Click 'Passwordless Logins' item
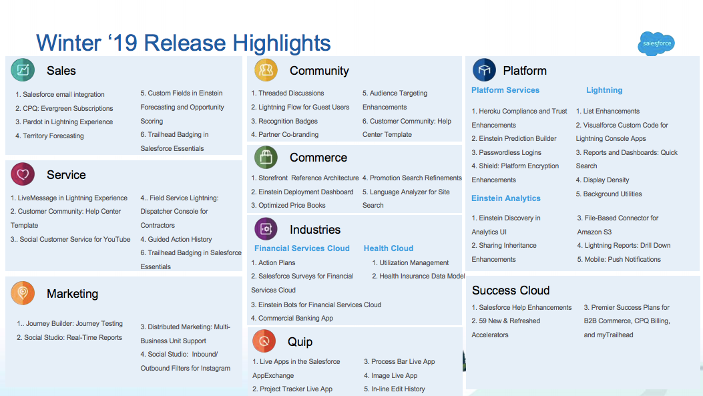Screen dimensions: 703x396 tap(506, 152)
